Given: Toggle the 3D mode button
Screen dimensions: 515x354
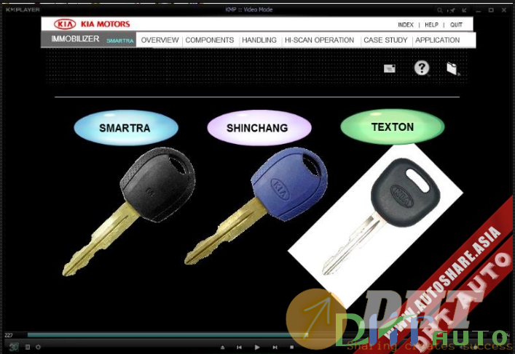Looking at the screenshot, I should coord(14,347).
